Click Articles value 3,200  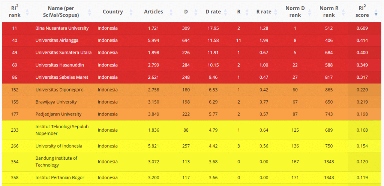click(153, 178)
